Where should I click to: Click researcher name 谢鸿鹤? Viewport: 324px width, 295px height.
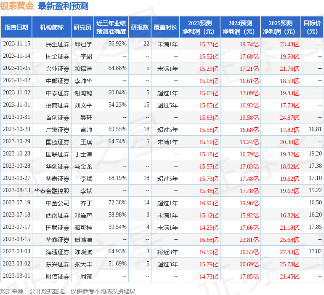tap(83, 93)
